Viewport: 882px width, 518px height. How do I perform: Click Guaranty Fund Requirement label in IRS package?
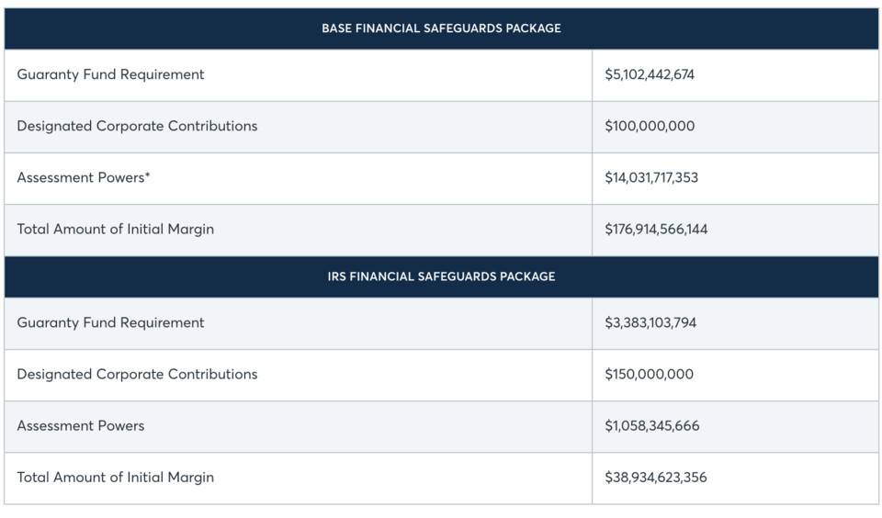(110, 322)
